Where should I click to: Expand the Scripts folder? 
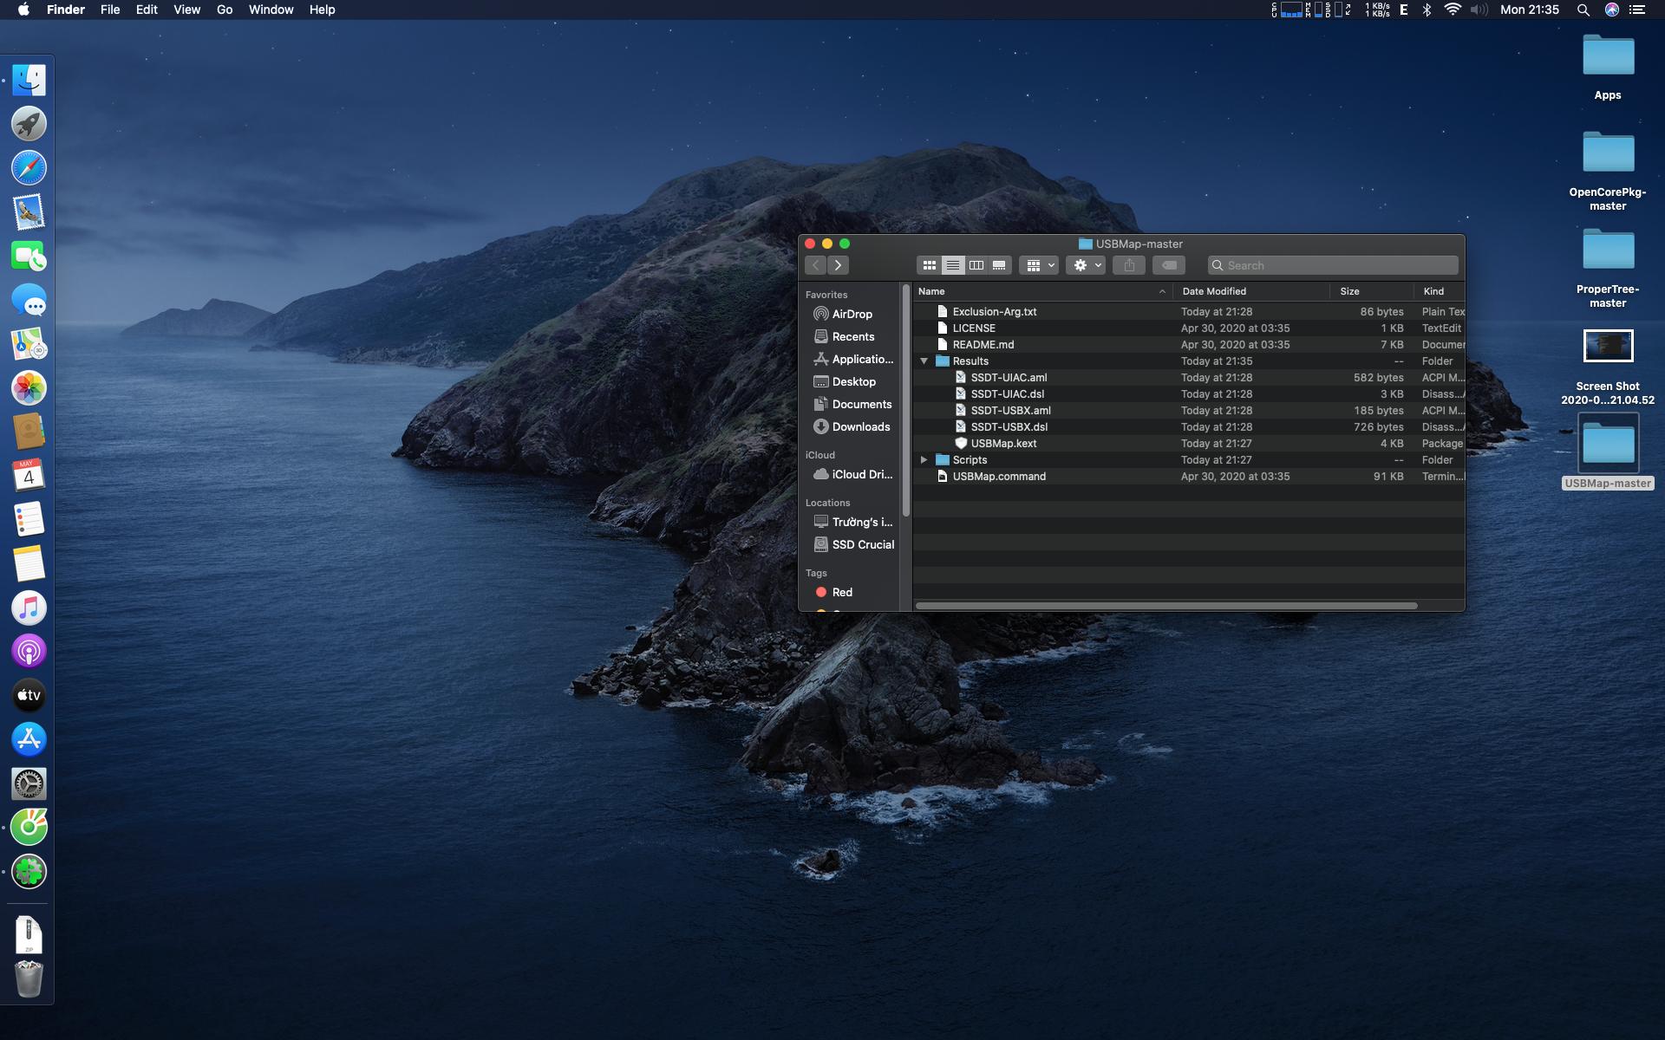tap(924, 460)
